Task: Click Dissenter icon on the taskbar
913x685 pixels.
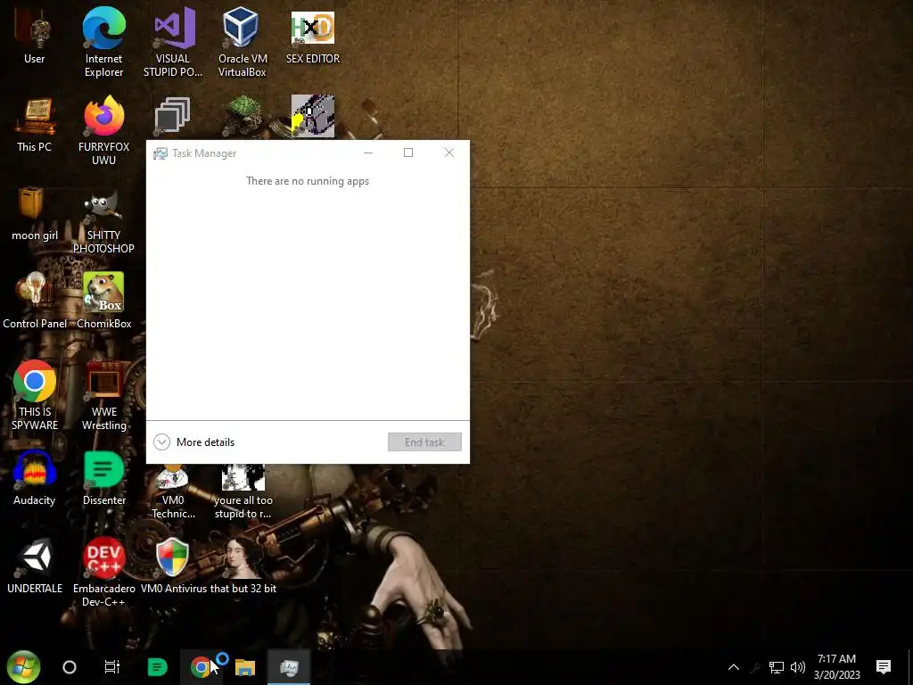Action: [157, 667]
